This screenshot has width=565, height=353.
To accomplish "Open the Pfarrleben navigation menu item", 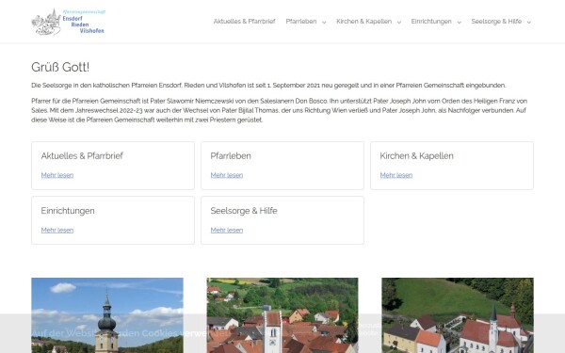I will [x=301, y=22].
